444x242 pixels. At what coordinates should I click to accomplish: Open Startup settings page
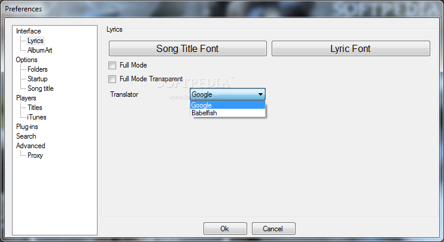[37, 79]
